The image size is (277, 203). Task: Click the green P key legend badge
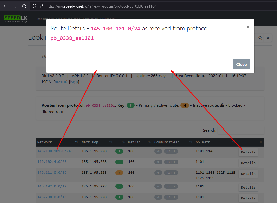click(x=131, y=105)
